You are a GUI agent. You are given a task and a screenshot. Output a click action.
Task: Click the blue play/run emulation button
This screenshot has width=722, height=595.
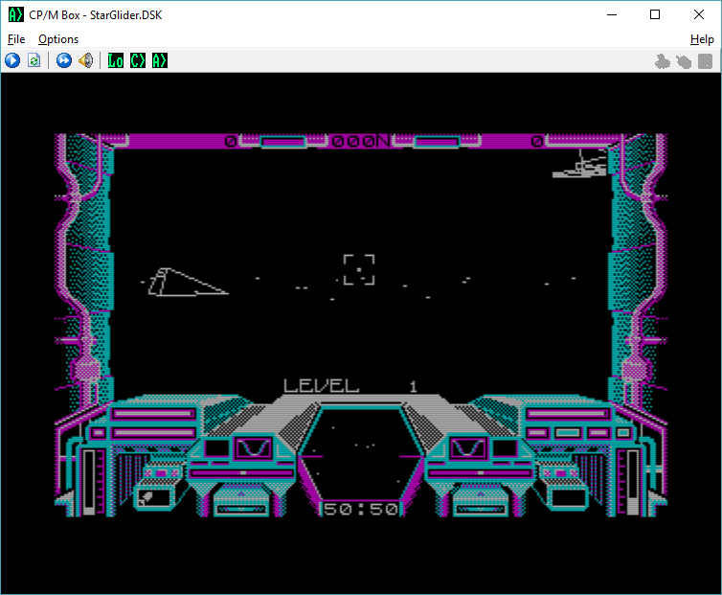(x=12, y=60)
